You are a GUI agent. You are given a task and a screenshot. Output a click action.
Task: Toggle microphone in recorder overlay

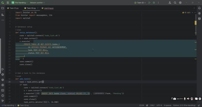(185, 99)
